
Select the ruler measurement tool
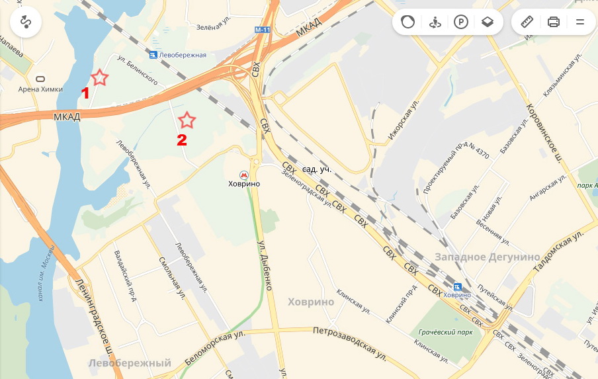[527, 22]
